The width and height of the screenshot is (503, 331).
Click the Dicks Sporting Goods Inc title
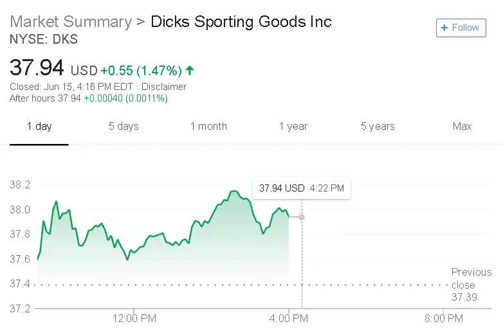pos(241,22)
